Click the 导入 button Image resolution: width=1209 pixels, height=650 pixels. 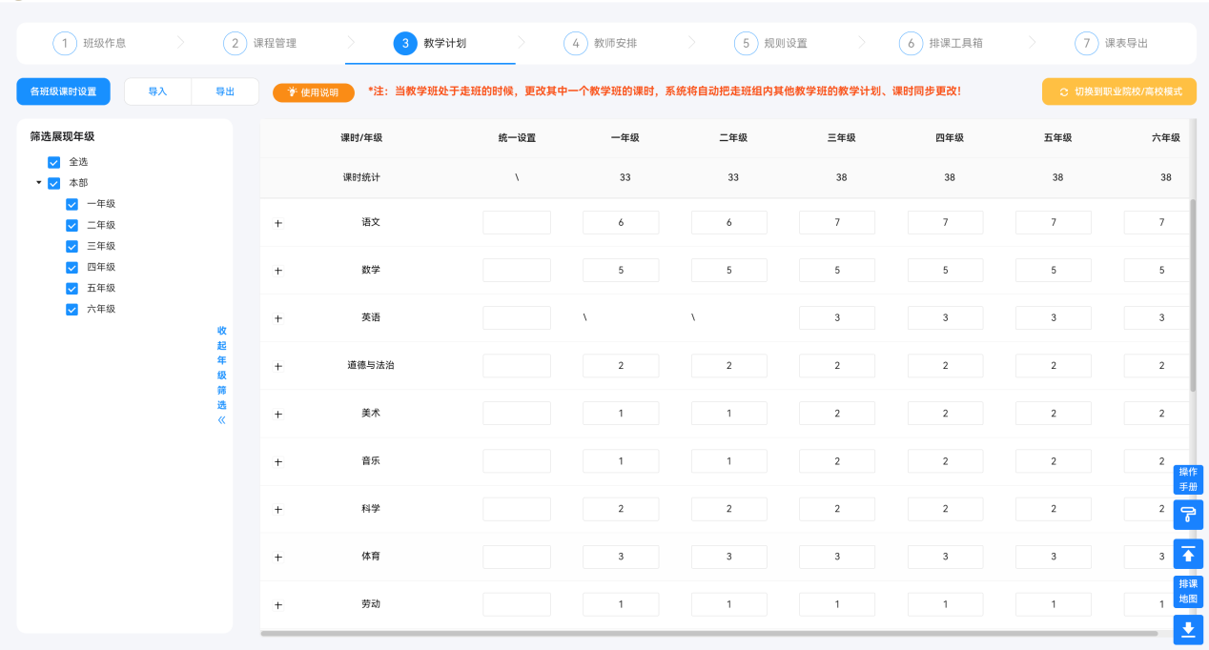click(x=157, y=91)
